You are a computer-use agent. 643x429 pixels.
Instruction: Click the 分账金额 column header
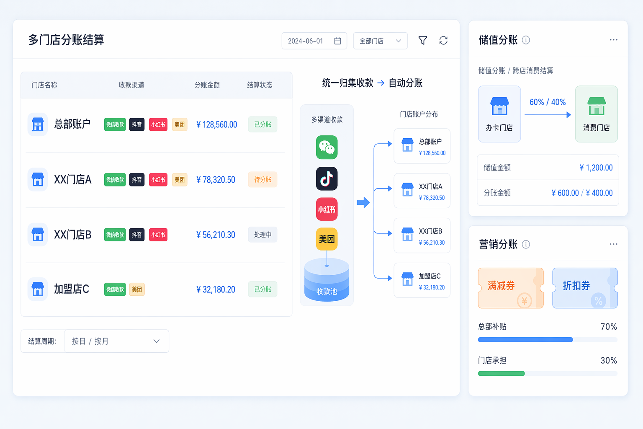(207, 85)
